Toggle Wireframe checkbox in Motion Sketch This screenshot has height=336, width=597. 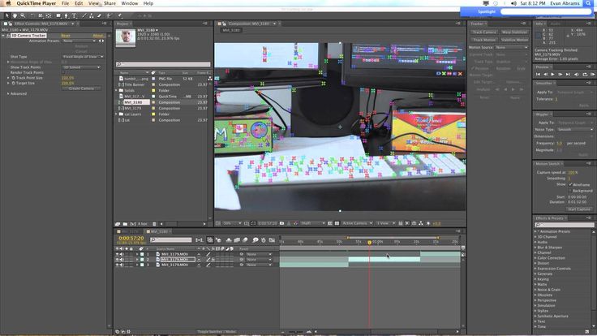(x=570, y=185)
